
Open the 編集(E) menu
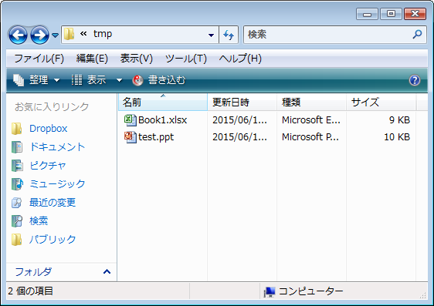click(92, 59)
